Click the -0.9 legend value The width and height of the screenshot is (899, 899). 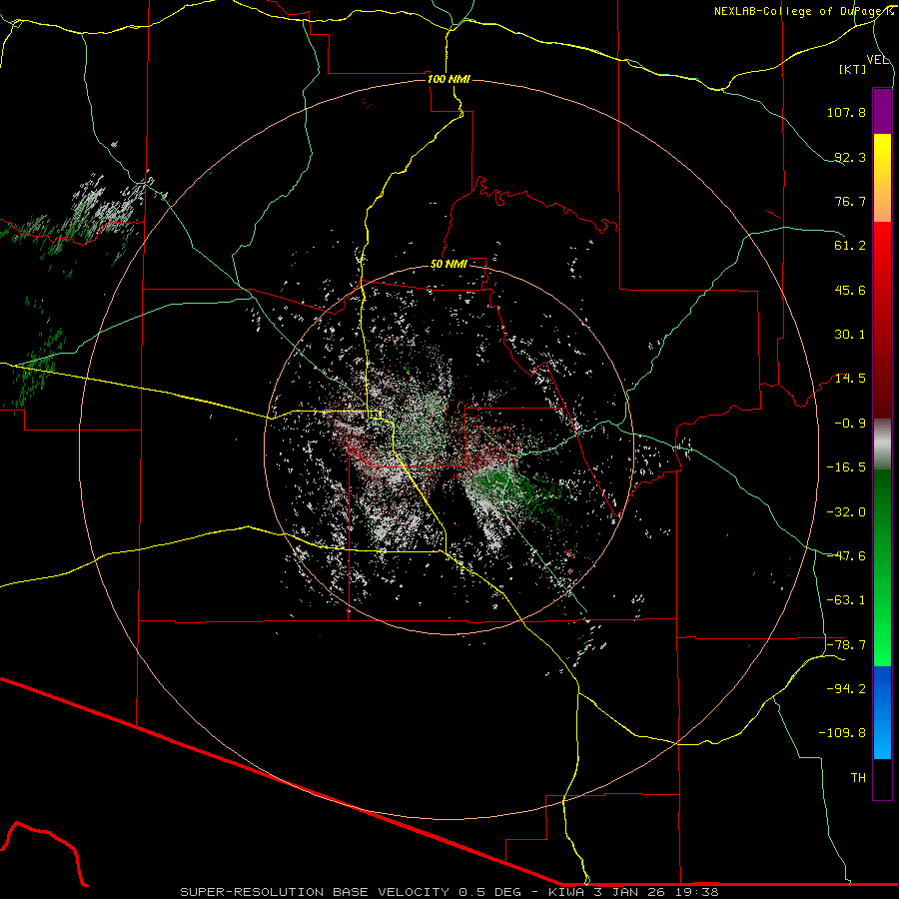tap(850, 424)
